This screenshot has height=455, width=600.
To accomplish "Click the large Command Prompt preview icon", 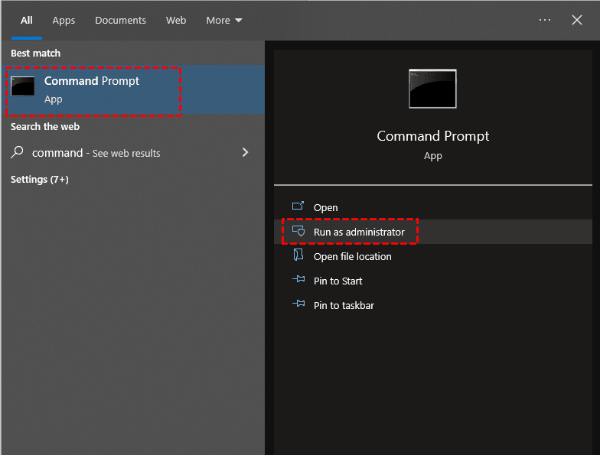I will click(x=432, y=88).
